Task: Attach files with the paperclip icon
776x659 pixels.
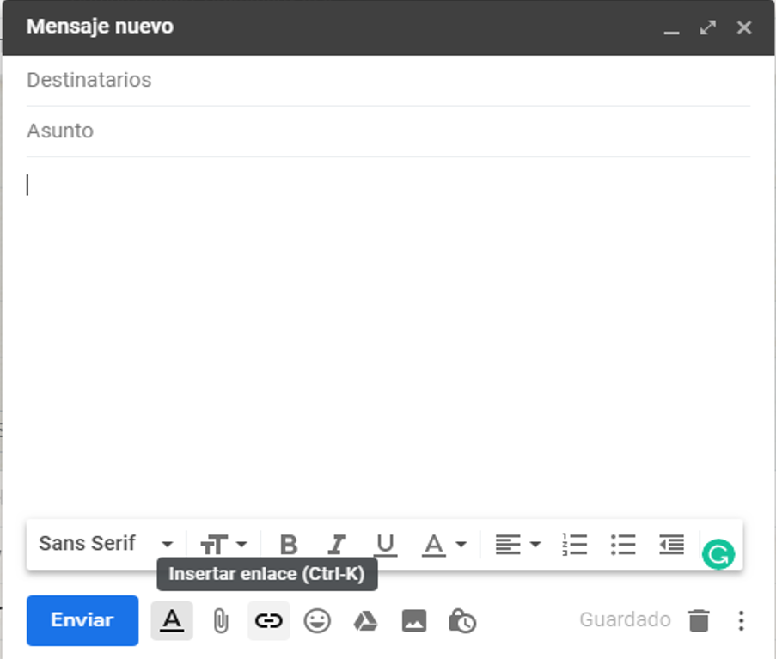Action: (x=221, y=620)
